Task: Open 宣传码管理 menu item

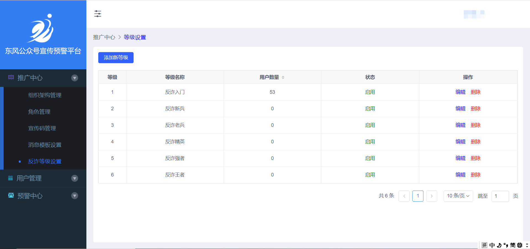Action: tap(42, 128)
